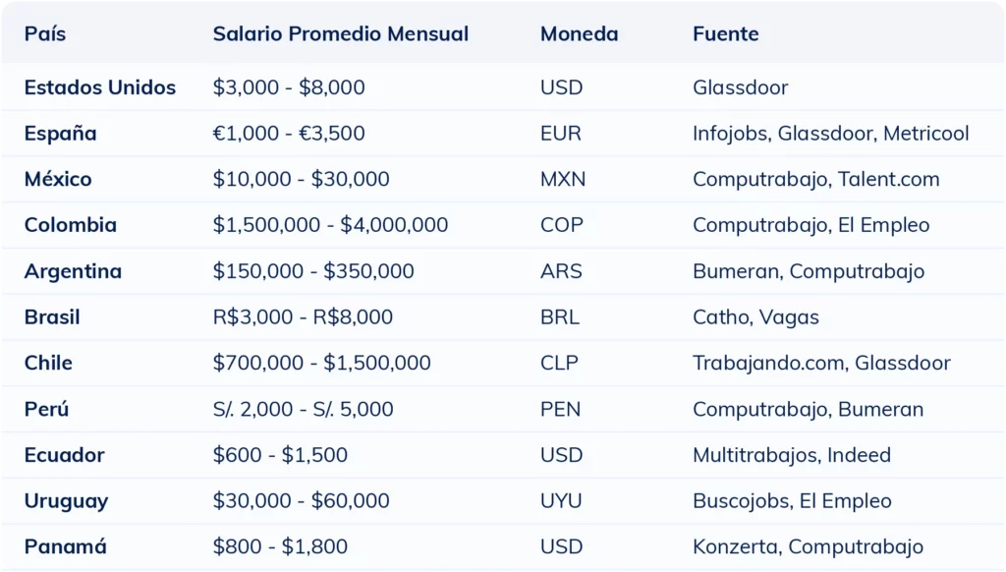
Task: Click the Computrabajo, Talent.com source cell
Action: point(815,179)
